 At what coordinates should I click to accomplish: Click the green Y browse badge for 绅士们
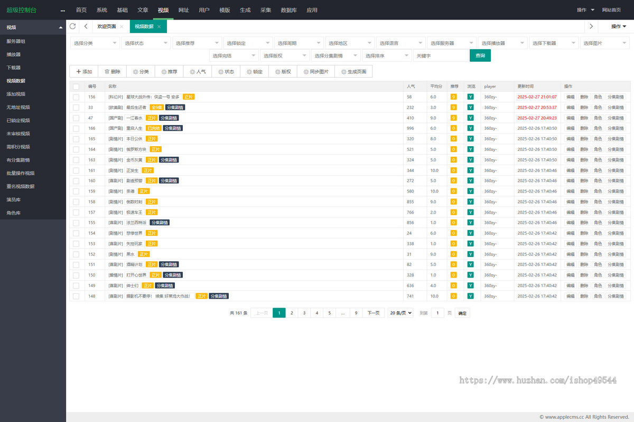coord(470,285)
